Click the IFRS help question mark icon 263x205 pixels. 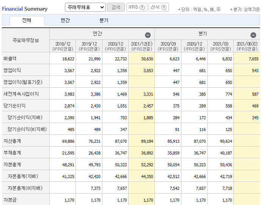[x=142, y=7]
